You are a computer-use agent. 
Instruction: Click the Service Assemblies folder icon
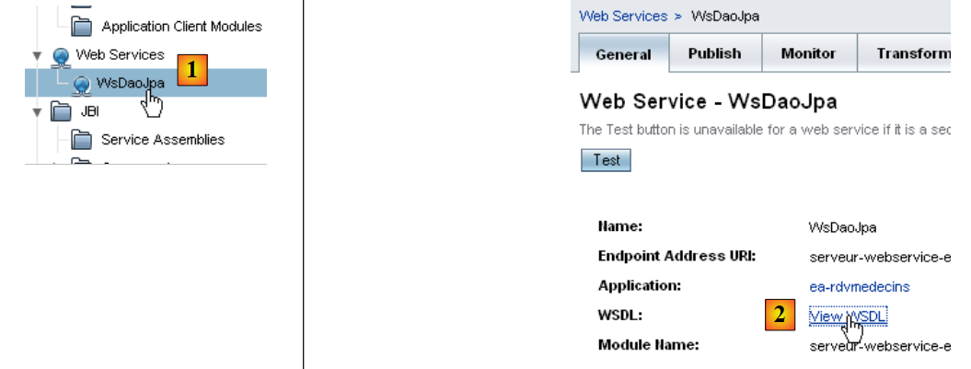point(84,140)
